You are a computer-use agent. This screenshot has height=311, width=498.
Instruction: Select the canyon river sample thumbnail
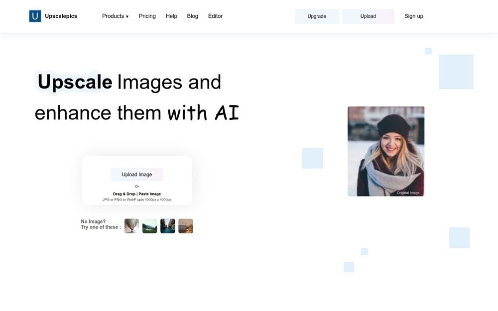click(167, 225)
